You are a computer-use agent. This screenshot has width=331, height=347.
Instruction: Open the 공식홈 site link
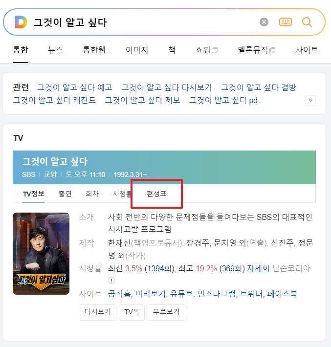coord(119,294)
